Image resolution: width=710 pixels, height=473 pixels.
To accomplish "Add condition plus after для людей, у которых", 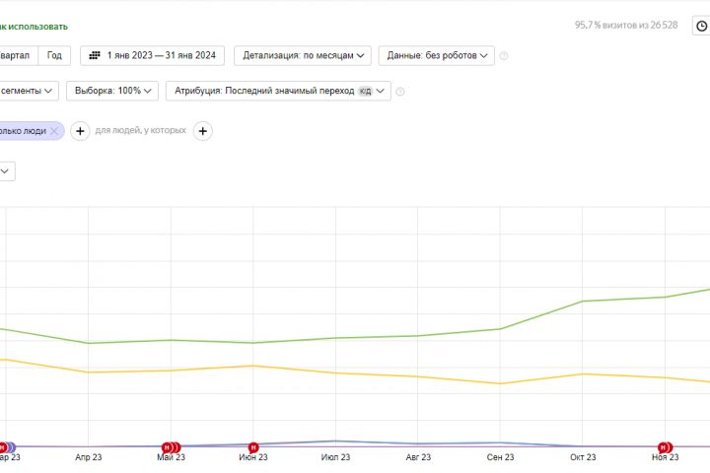I will 203,131.
